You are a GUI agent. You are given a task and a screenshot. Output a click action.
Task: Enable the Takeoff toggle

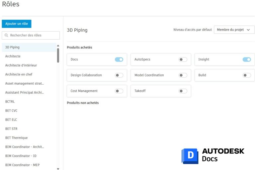(x=183, y=91)
